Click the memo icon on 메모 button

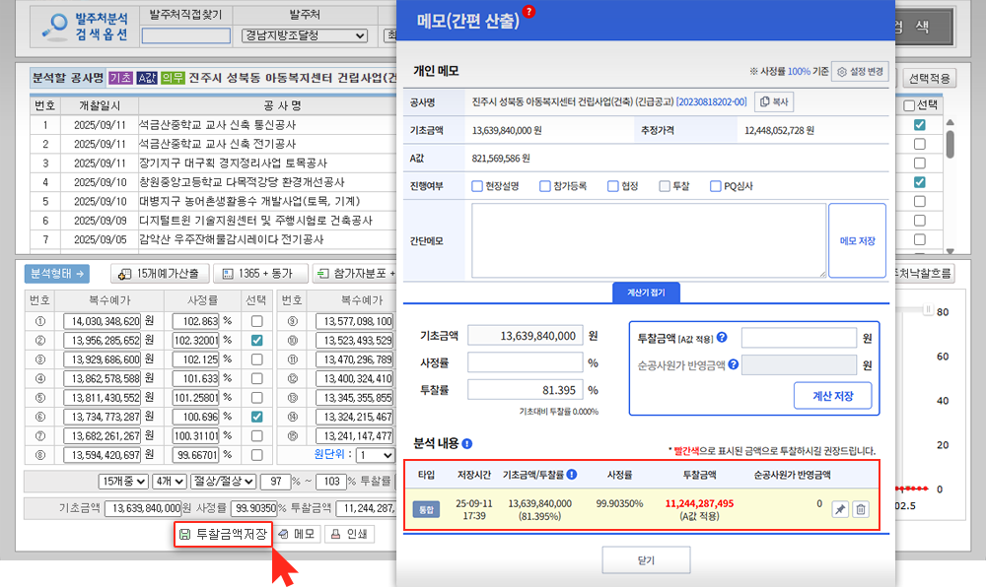(x=284, y=534)
